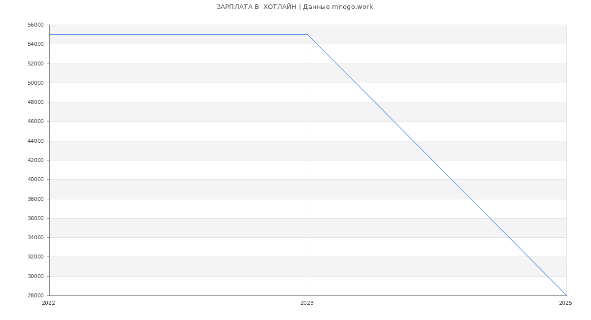Select the 36000 y-axis label

[x=36, y=218]
